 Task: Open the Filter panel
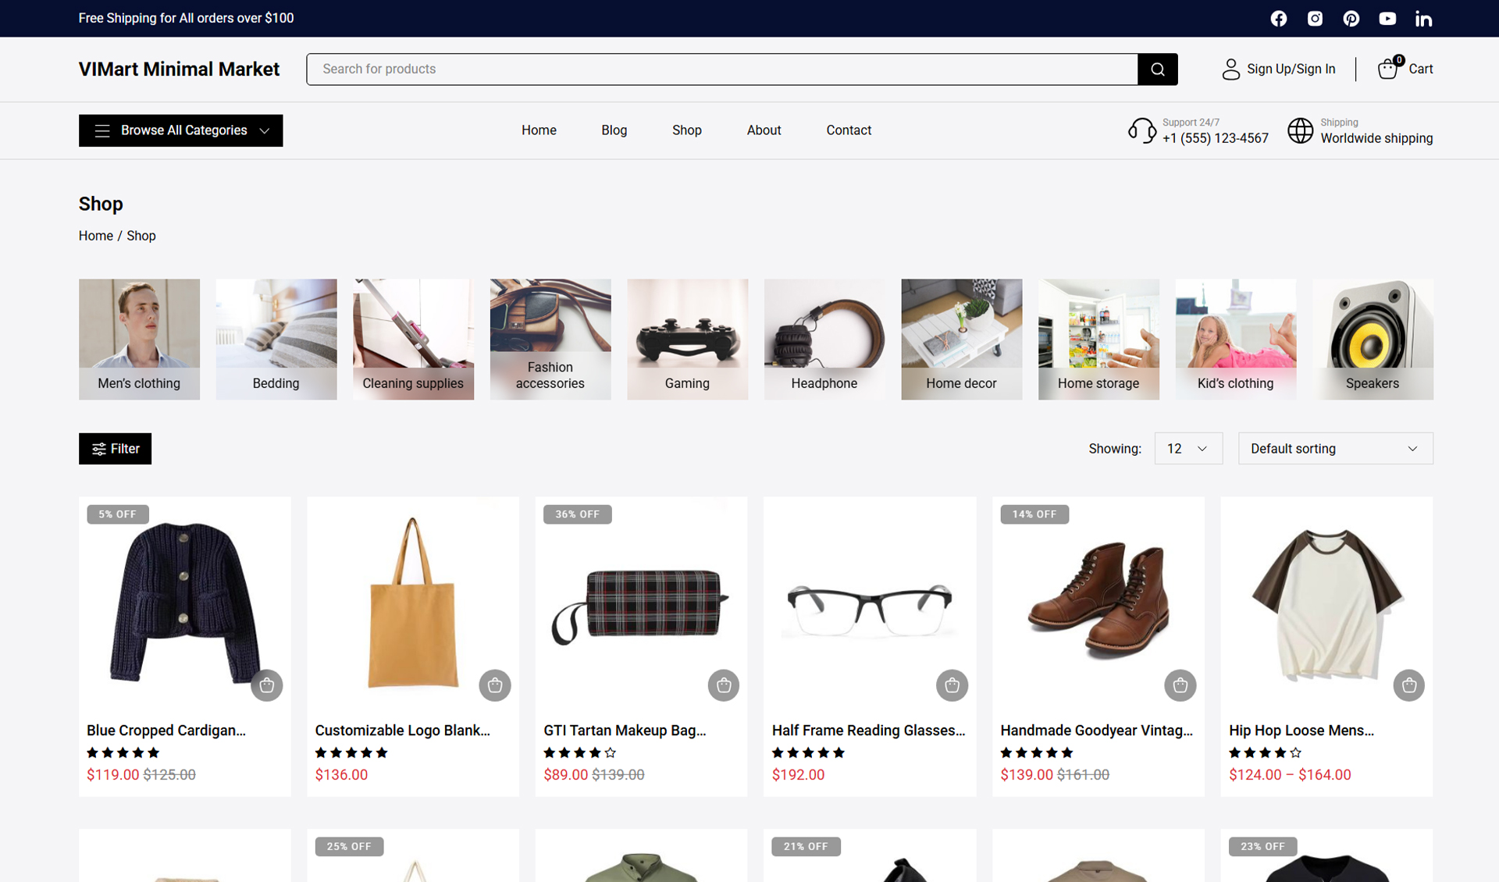point(115,448)
